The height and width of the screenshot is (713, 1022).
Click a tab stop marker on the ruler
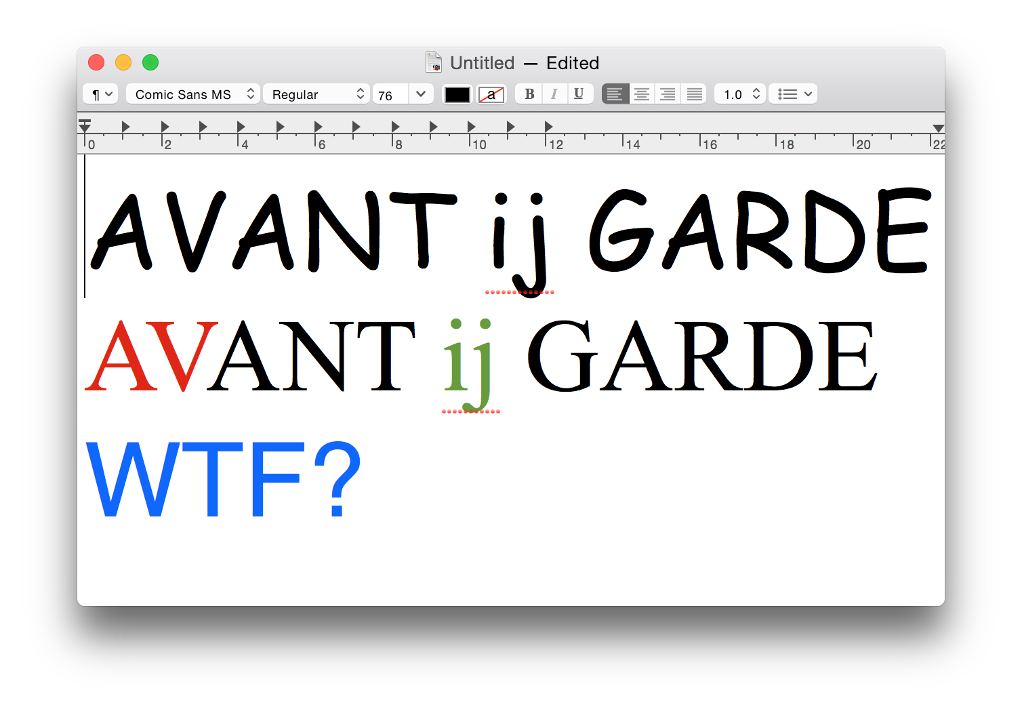tap(125, 125)
